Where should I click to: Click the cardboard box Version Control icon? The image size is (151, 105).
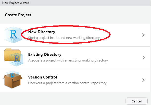[x=13, y=80]
